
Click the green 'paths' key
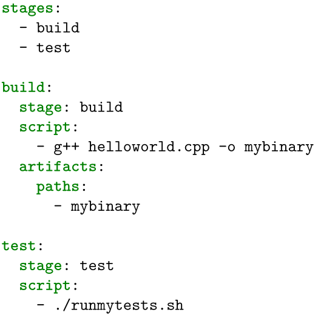coord(58,187)
